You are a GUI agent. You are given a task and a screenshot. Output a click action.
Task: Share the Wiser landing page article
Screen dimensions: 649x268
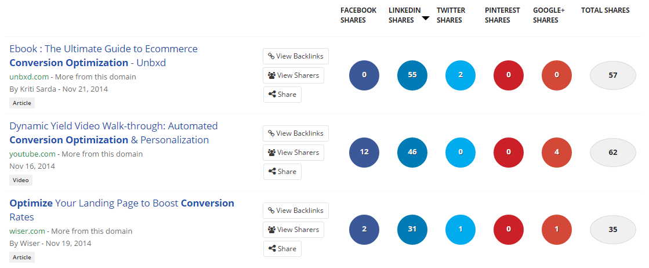click(282, 249)
